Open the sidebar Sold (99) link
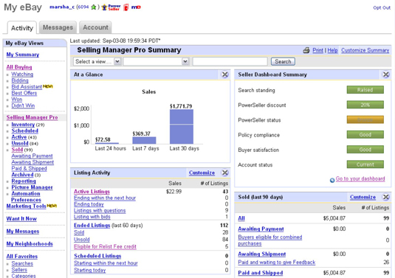 click(17, 150)
